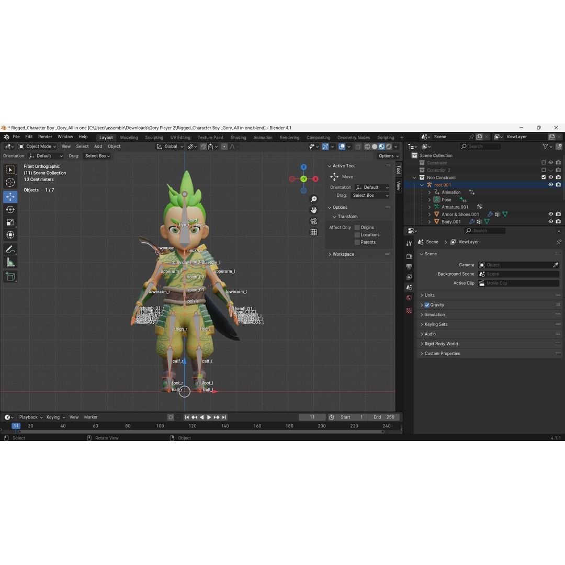Click the zoom magnifier viewport icon

(x=314, y=199)
